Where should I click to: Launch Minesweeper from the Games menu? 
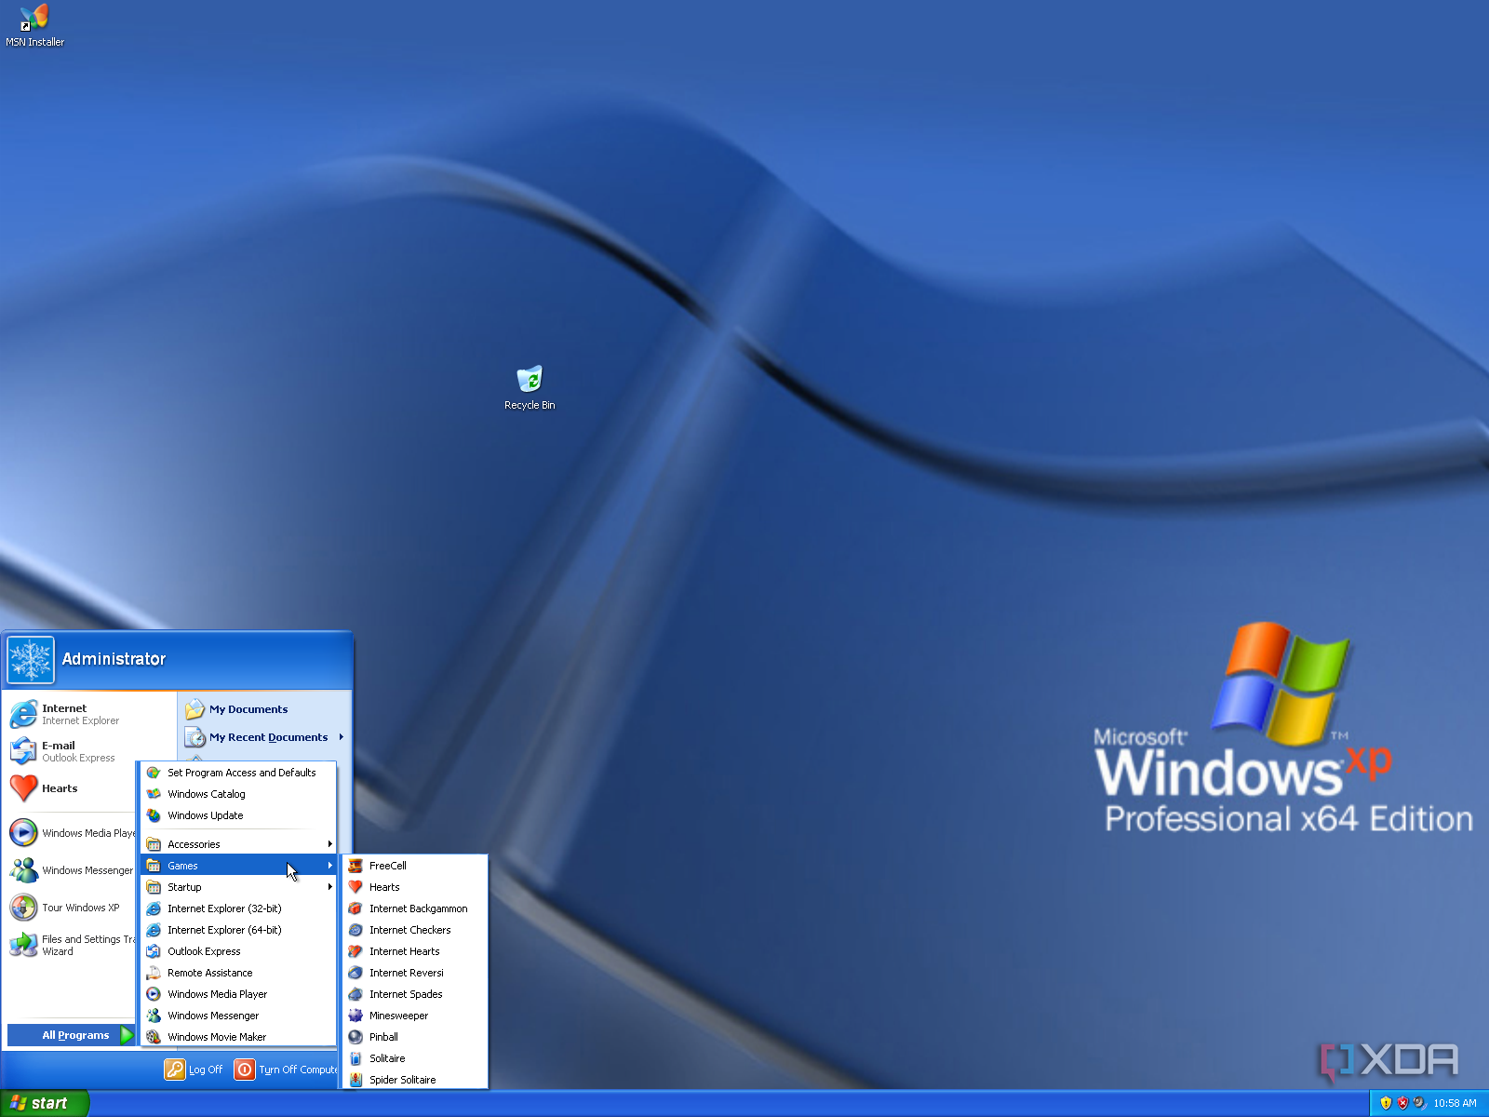(x=398, y=1016)
